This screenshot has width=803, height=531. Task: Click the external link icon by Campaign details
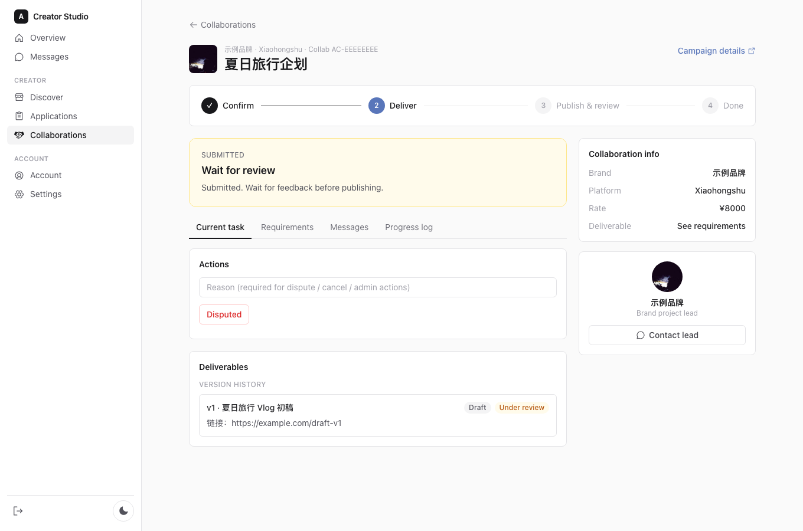coord(752,51)
